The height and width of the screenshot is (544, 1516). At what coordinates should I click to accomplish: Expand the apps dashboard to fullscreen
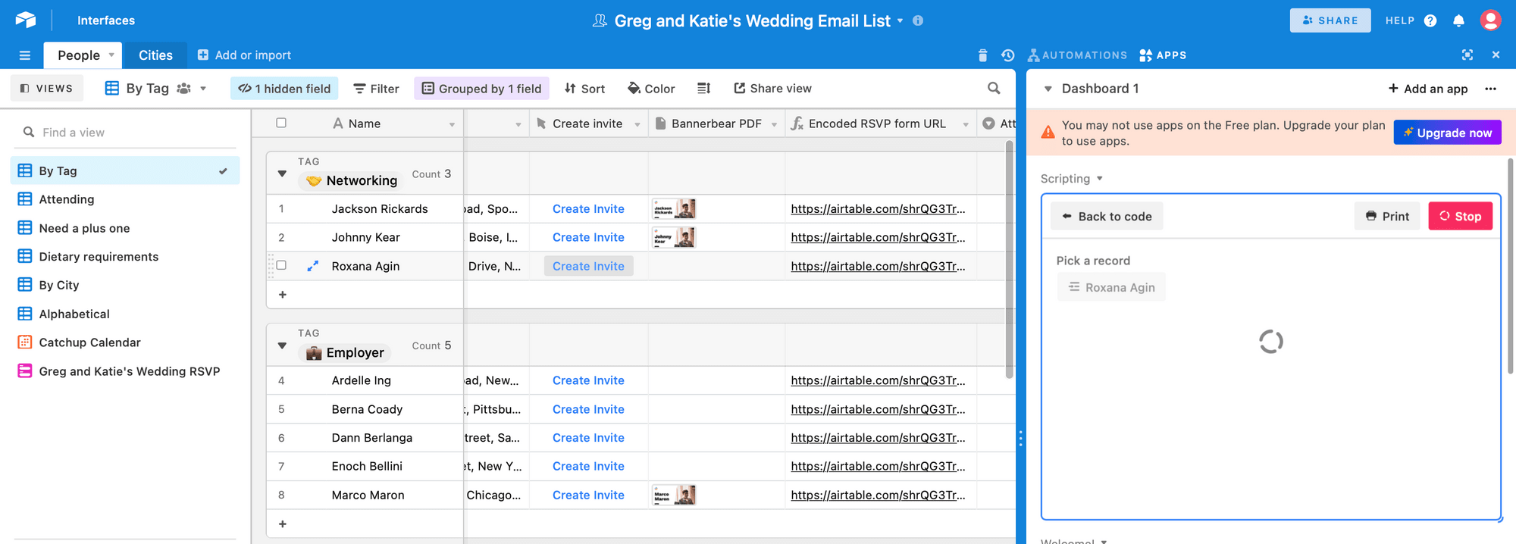pos(1467,55)
